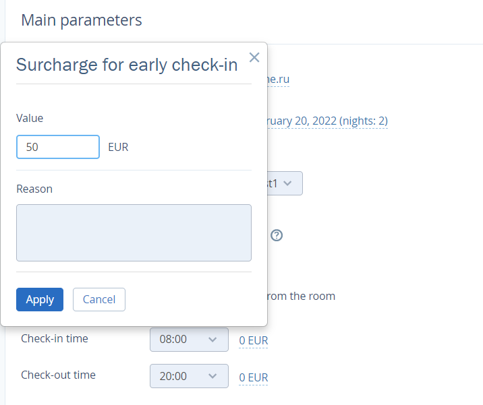Focus the Value input containing 50
The width and height of the screenshot is (483, 405).
point(58,147)
